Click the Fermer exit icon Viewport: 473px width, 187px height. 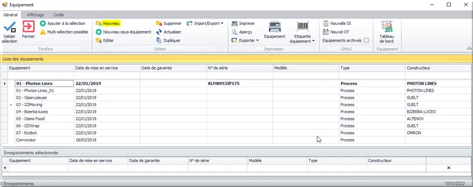29,26
